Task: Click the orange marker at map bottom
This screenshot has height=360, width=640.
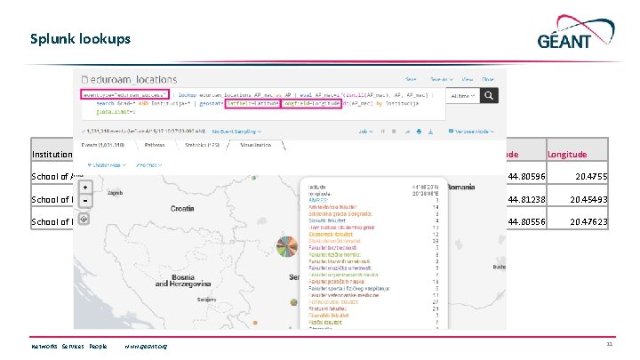Action: (255, 323)
